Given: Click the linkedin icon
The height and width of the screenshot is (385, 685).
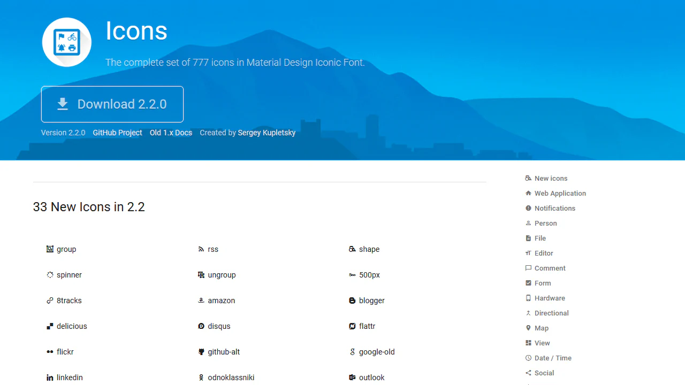Looking at the screenshot, I should click(x=50, y=378).
